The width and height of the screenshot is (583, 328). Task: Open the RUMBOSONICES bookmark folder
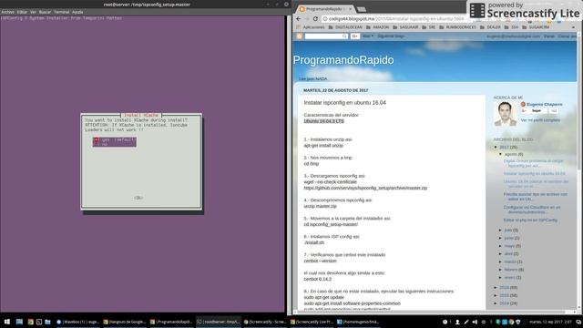(457, 27)
